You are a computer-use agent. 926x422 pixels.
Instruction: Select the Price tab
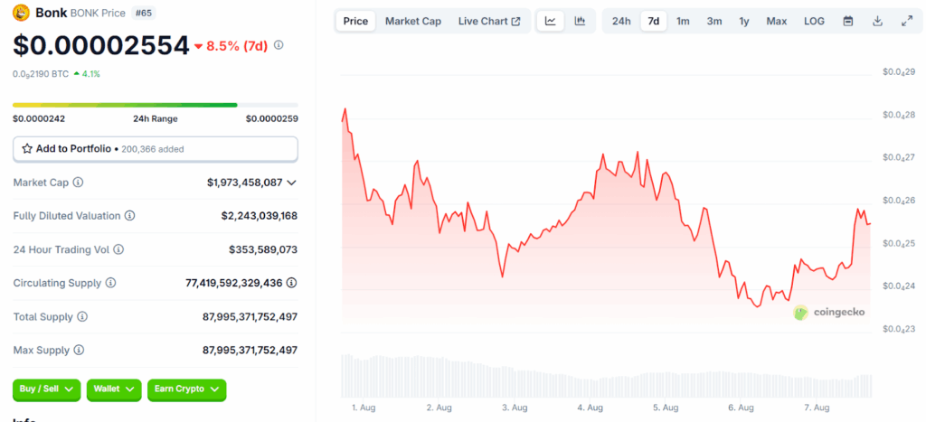[355, 22]
